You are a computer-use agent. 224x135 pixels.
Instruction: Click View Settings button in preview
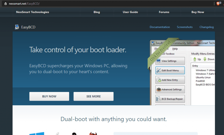170,61
